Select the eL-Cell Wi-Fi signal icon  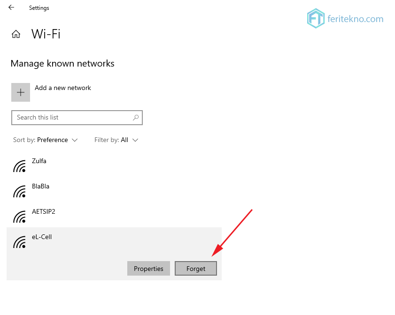(x=20, y=242)
